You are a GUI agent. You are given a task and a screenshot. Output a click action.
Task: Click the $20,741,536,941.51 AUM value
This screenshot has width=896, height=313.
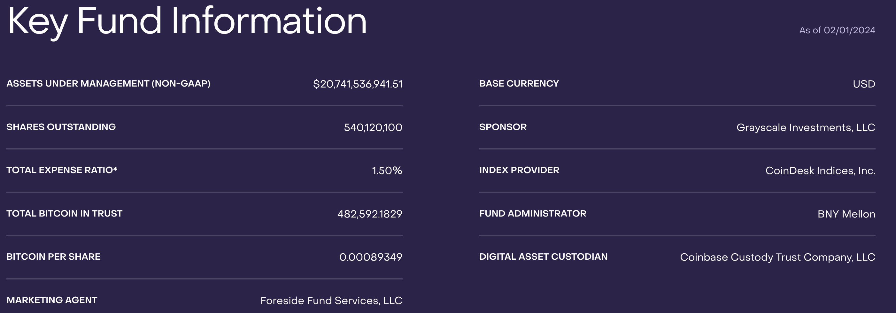pyautogui.click(x=358, y=84)
